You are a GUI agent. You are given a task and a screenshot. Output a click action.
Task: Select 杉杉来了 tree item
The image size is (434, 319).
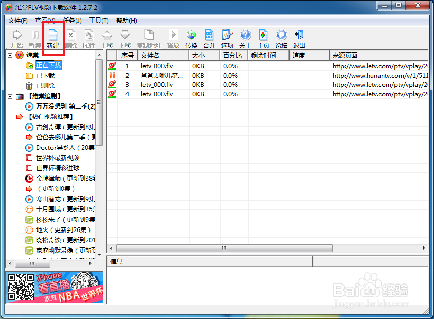65,220
